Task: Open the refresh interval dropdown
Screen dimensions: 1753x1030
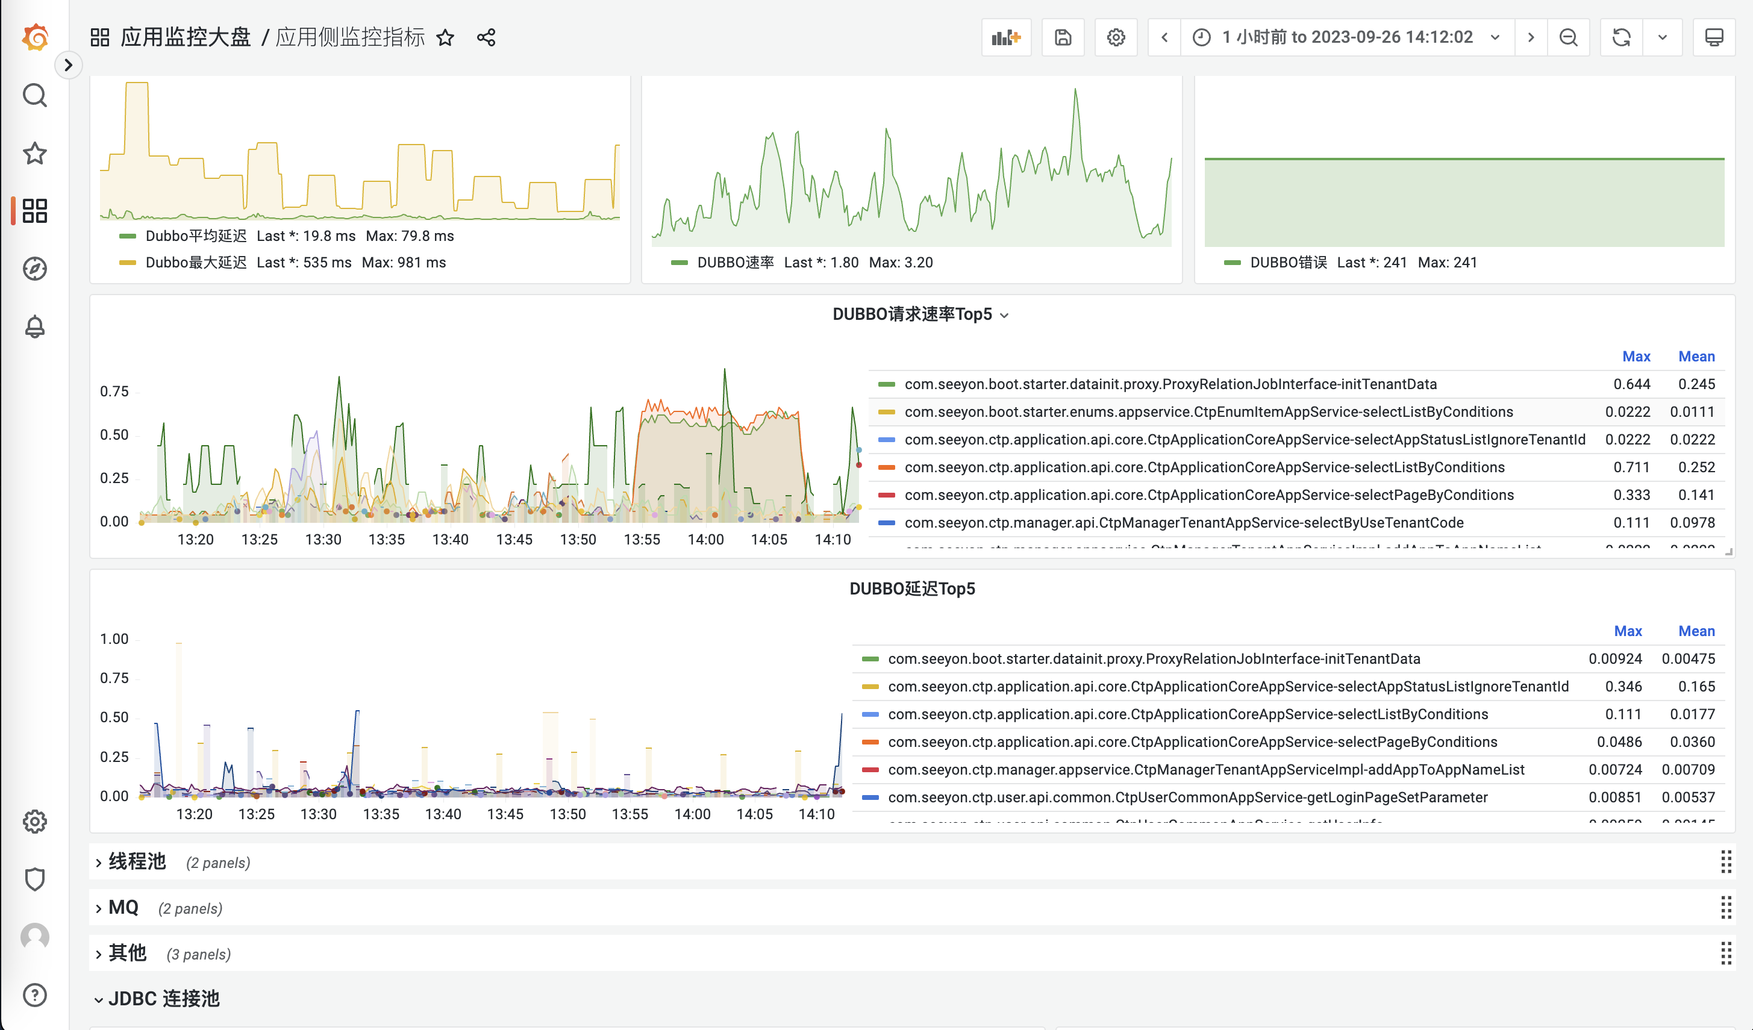Action: 1663,37
